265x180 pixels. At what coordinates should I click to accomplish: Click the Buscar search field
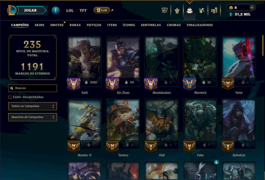[32, 88]
